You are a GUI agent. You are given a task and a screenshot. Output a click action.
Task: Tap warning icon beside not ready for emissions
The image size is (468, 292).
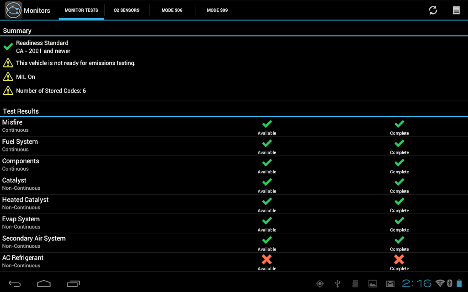(8, 63)
